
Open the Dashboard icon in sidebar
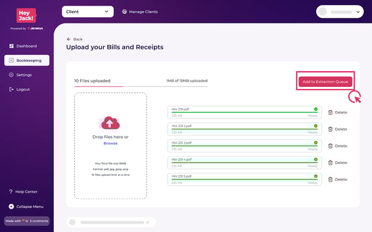pos(11,46)
